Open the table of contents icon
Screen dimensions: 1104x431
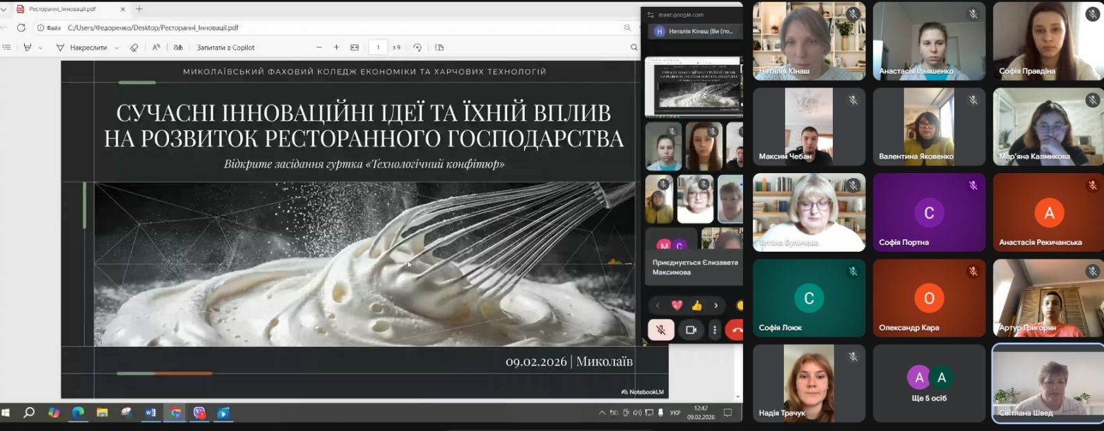[x=7, y=48]
